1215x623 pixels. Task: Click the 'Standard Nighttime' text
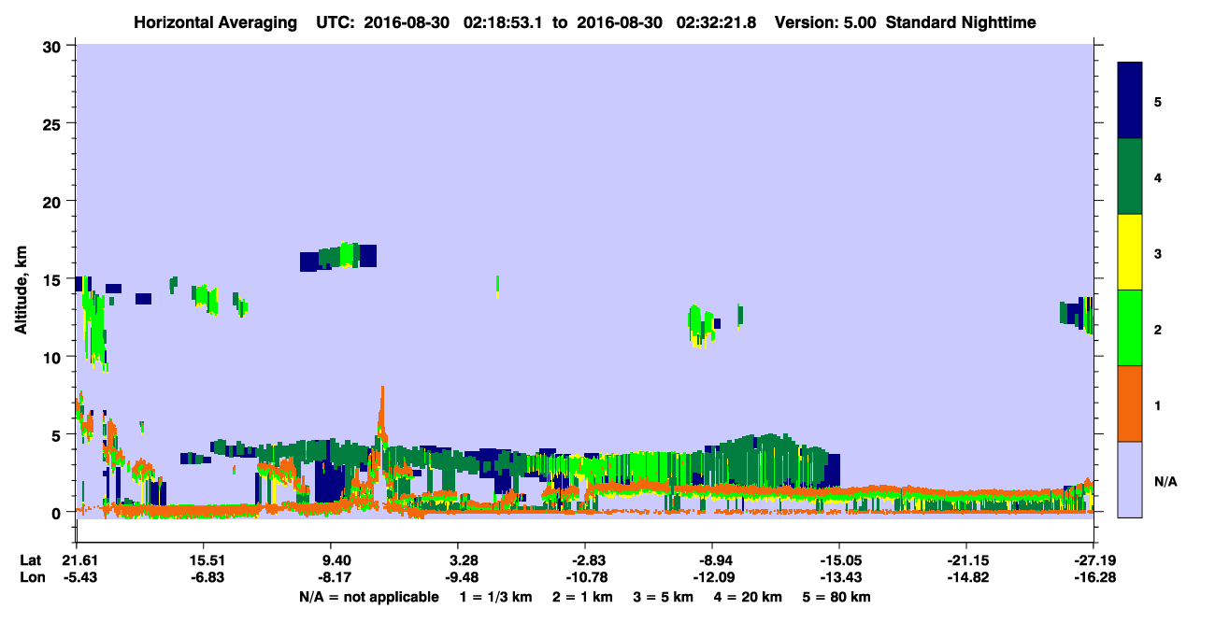point(962,21)
